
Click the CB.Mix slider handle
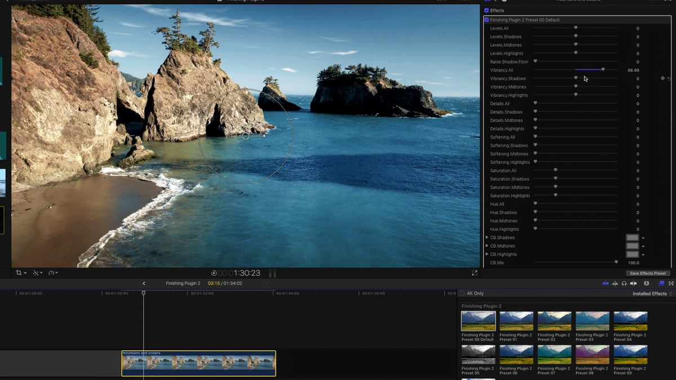tap(616, 262)
